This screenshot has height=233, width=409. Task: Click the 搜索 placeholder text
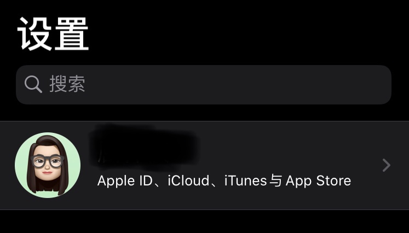pyautogui.click(x=67, y=84)
